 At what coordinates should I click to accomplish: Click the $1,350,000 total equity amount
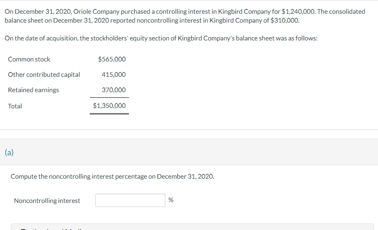pos(110,106)
